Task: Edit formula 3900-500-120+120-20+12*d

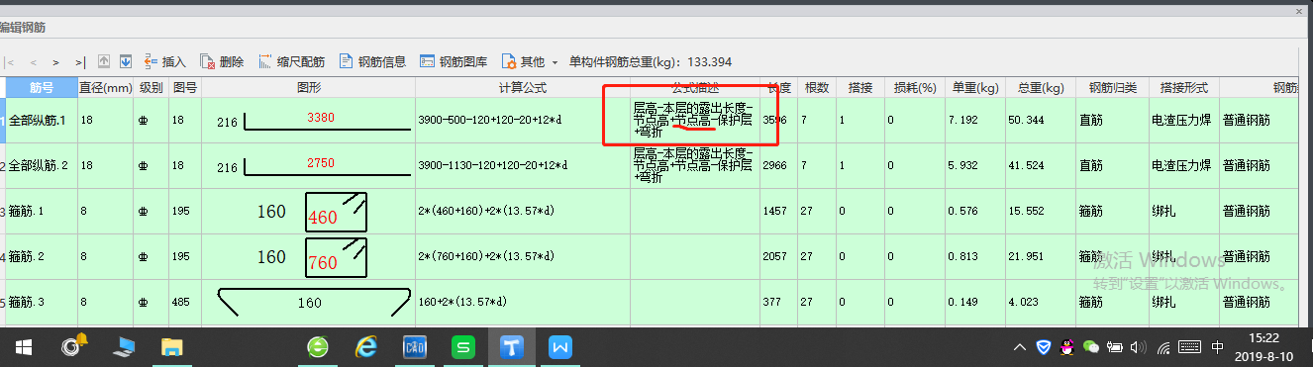Action: [x=523, y=121]
